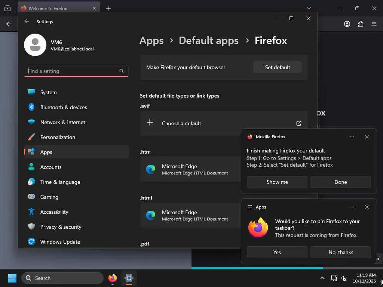Click the Settings back arrow
Image resolution: width=383 pixels, height=287 pixels.
click(27, 21)
